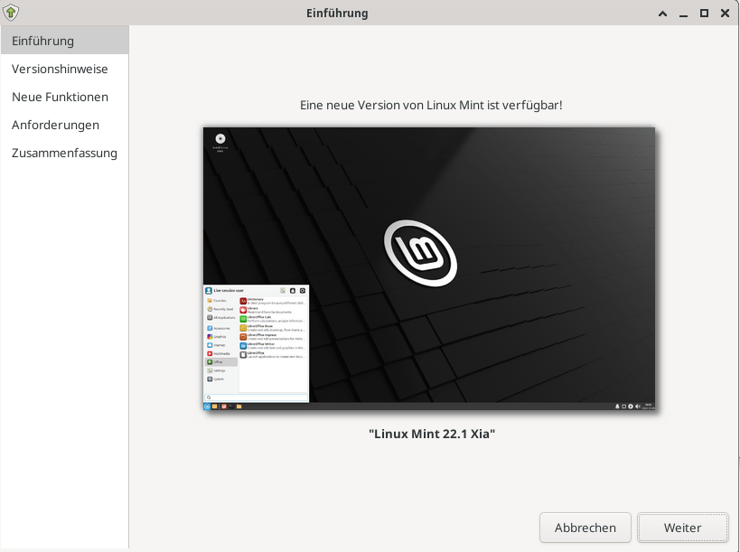Screen dimensions: 740x552
Task: Open the Anforderungen section
Action: click(x=54, y=125)
